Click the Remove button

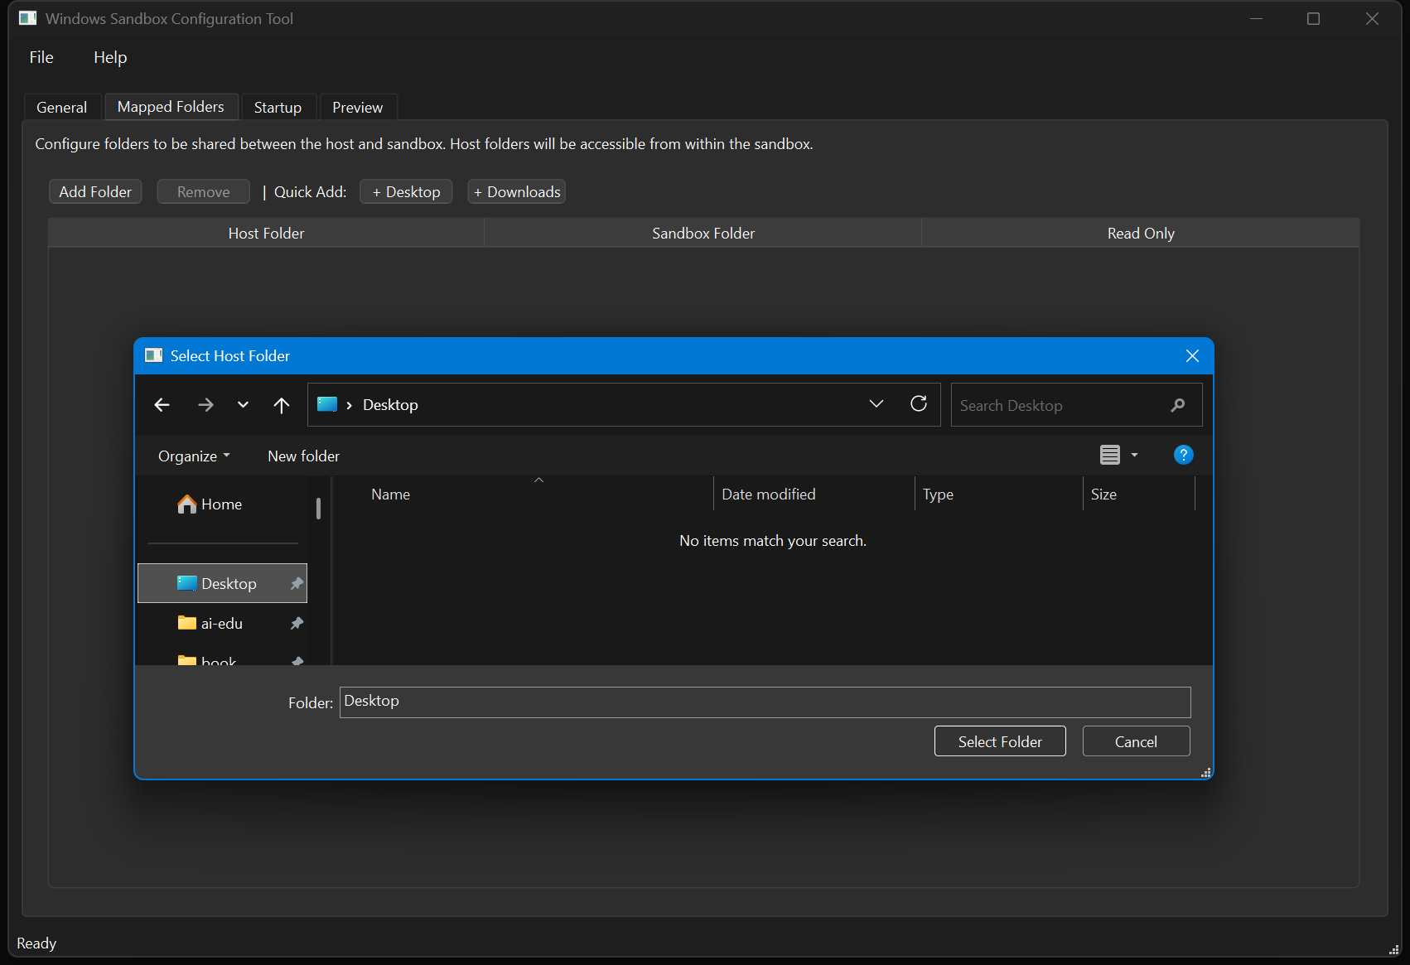(x=204, y=191)
